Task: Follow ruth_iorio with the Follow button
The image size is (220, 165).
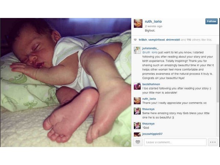Action: pos(212,21)
